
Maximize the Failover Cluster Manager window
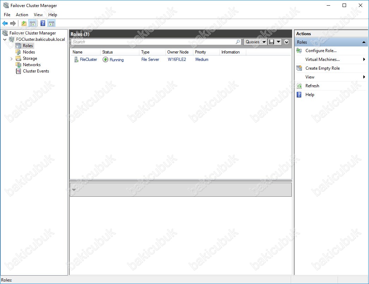pyautogui.click(x=344, y=5)
